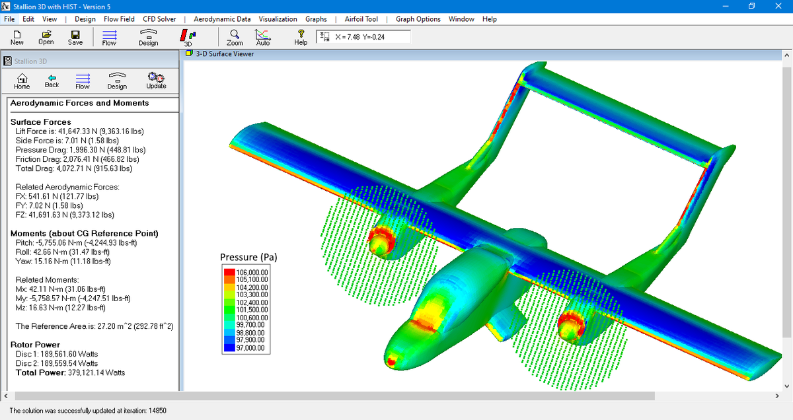The height and width of the screenshot is (420, 793).
Task: Click the Pressure Drag value line
Action: point(81,150)
